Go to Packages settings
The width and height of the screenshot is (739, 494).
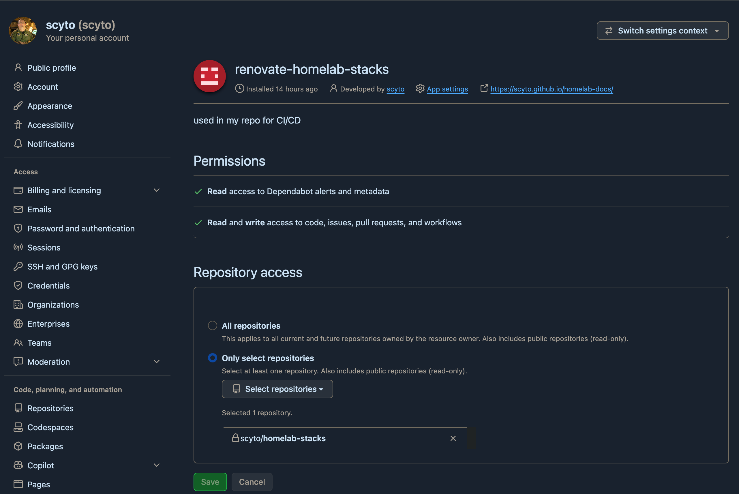click(x=45, y=446)
